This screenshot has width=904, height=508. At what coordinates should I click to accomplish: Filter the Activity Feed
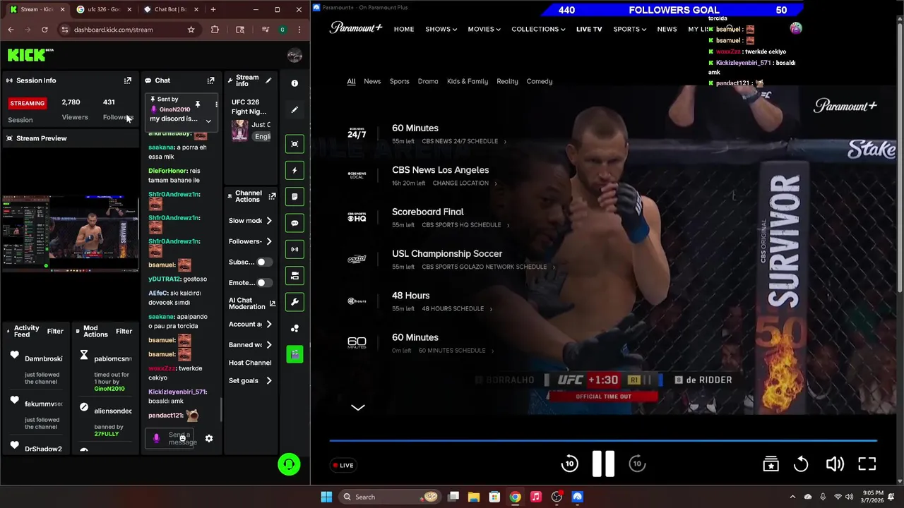coord(55,331)
